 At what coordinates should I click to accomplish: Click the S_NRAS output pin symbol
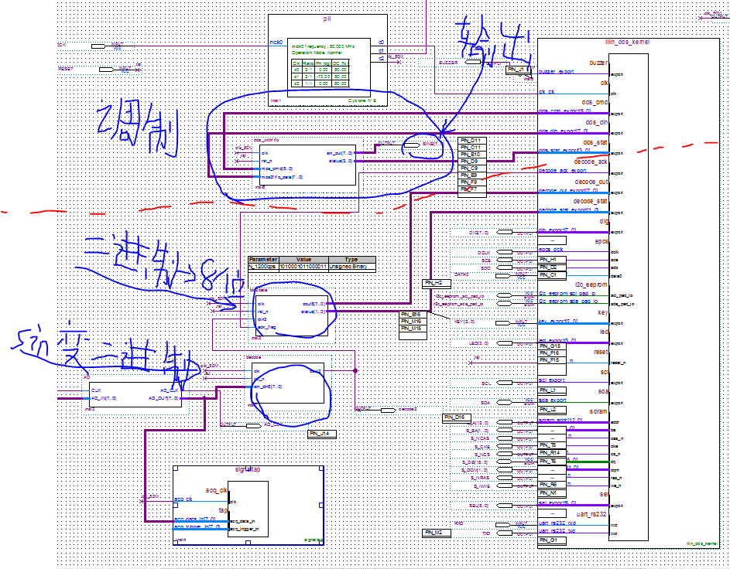click(505, 478)
